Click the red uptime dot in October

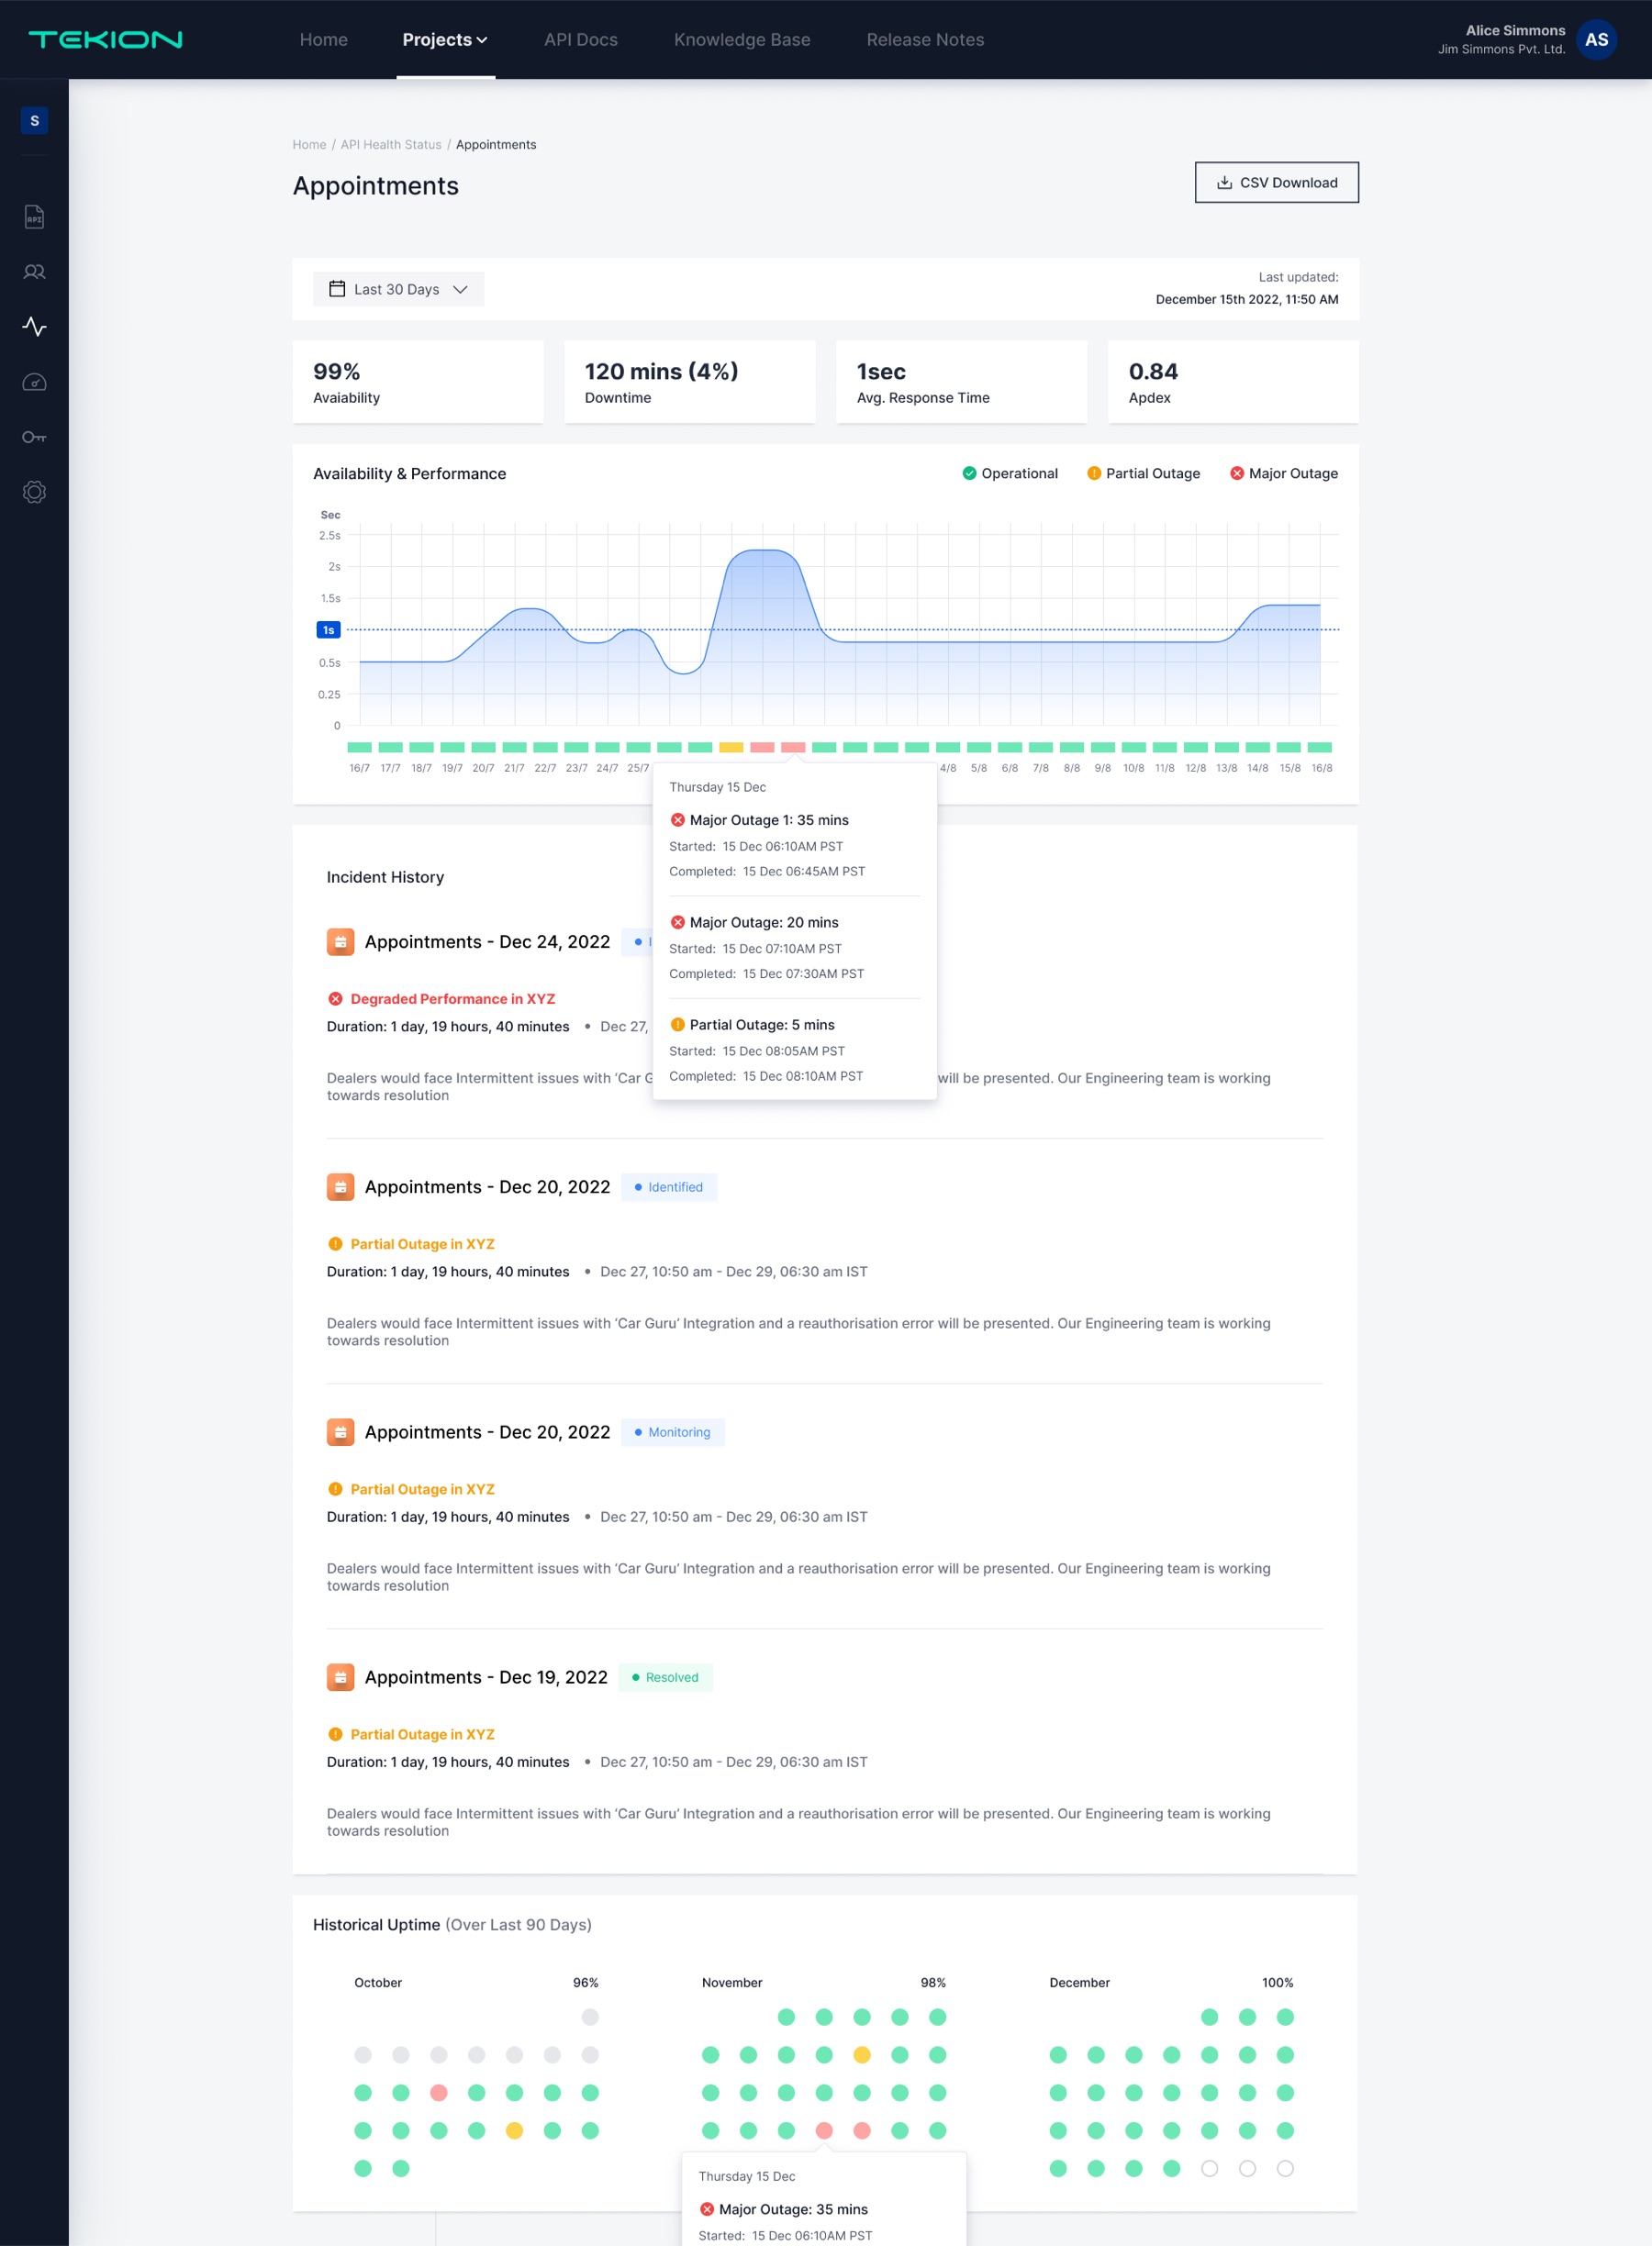coord(438,2093)
